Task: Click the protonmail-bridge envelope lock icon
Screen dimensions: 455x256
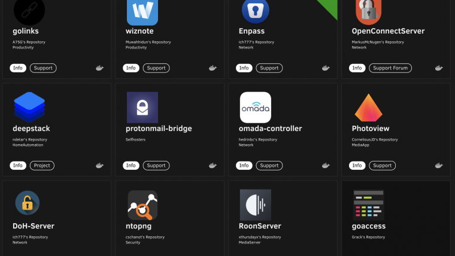Action: pos(142,107)
